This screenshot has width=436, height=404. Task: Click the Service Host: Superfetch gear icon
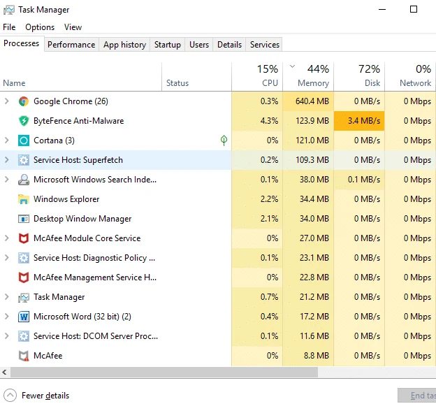24,160
